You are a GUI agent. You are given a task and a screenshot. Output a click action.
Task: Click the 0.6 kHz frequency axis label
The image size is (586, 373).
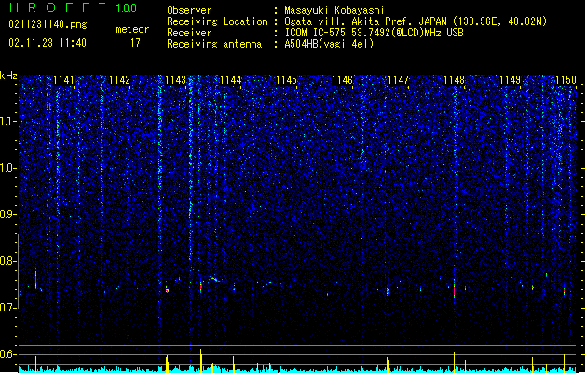pyautogui.click(x=8, y=354)
